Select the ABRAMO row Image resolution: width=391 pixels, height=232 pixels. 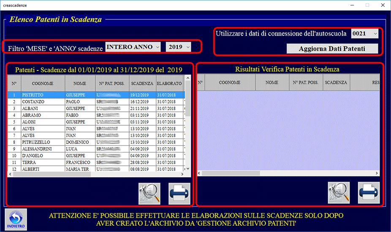[96, 115]
